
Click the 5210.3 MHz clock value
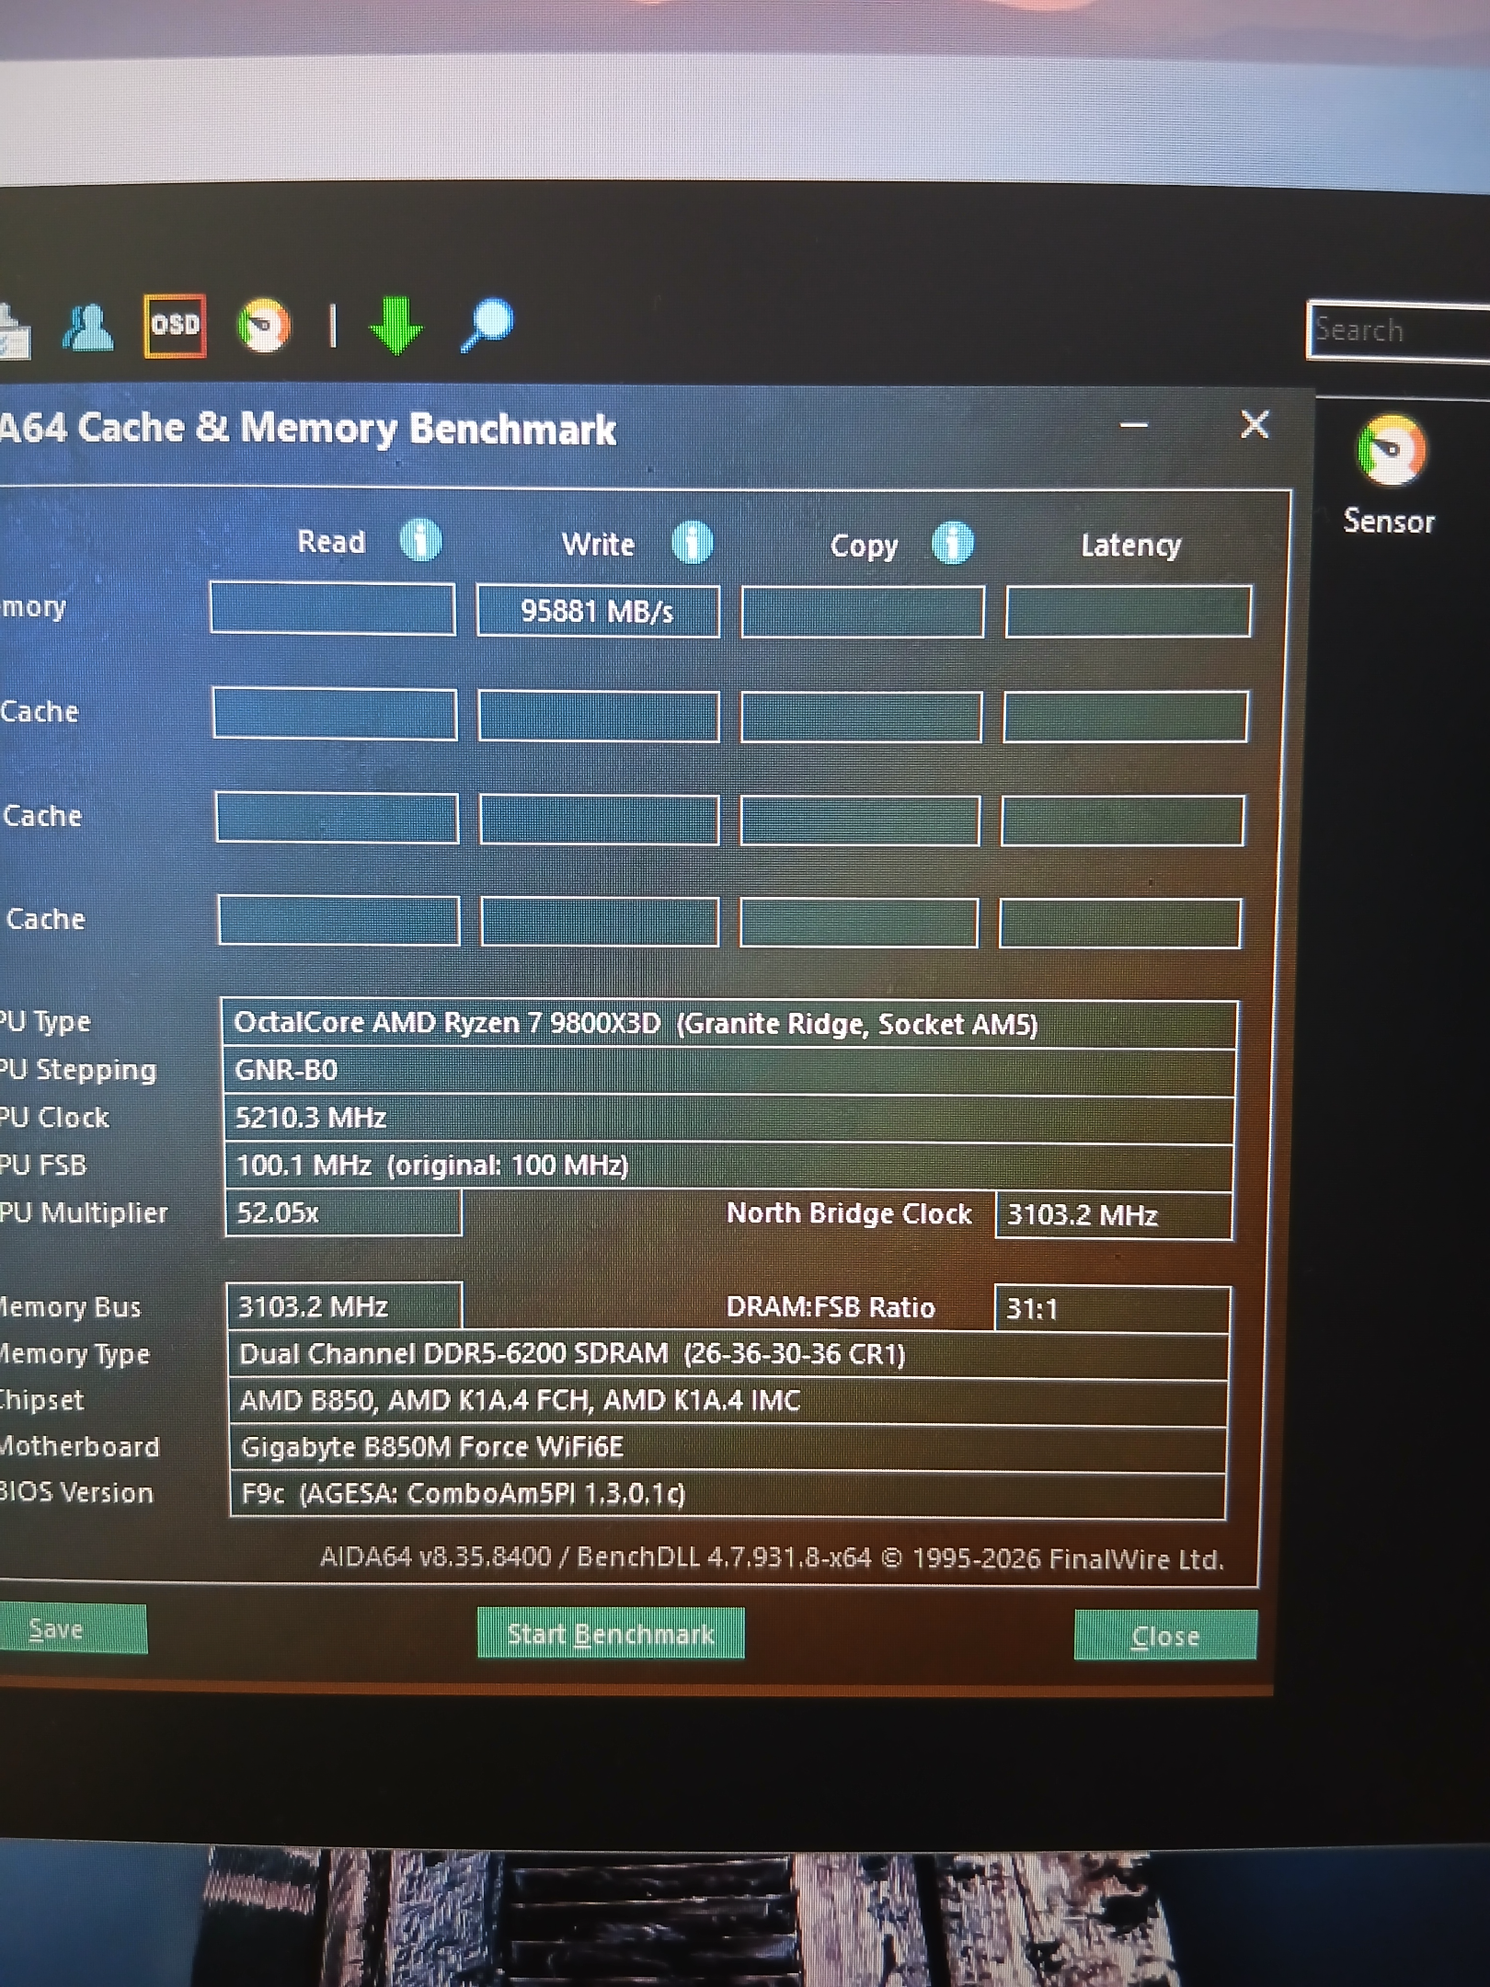click(x=311, y=1118)
